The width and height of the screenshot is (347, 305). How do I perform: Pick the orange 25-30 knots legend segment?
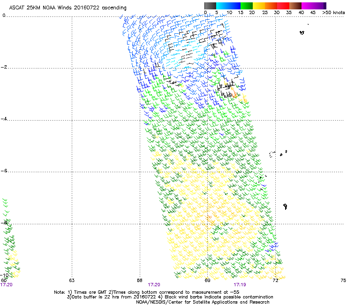[x=271, y=6]
